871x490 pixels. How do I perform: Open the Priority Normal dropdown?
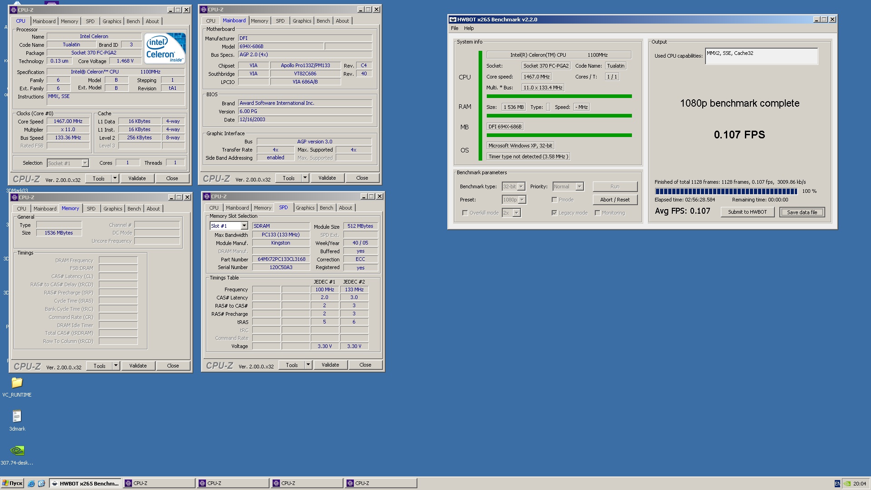pos(579,186)
